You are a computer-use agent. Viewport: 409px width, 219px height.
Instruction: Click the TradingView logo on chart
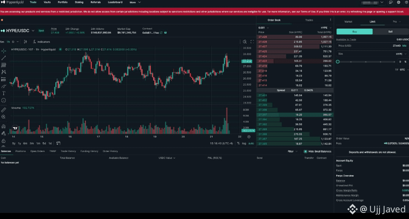tap(15, 128)
